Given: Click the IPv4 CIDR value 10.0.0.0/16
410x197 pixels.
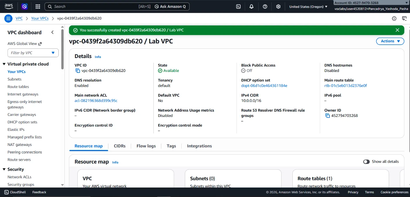Looking at the screenshot, I should click(x=251, y=101).
